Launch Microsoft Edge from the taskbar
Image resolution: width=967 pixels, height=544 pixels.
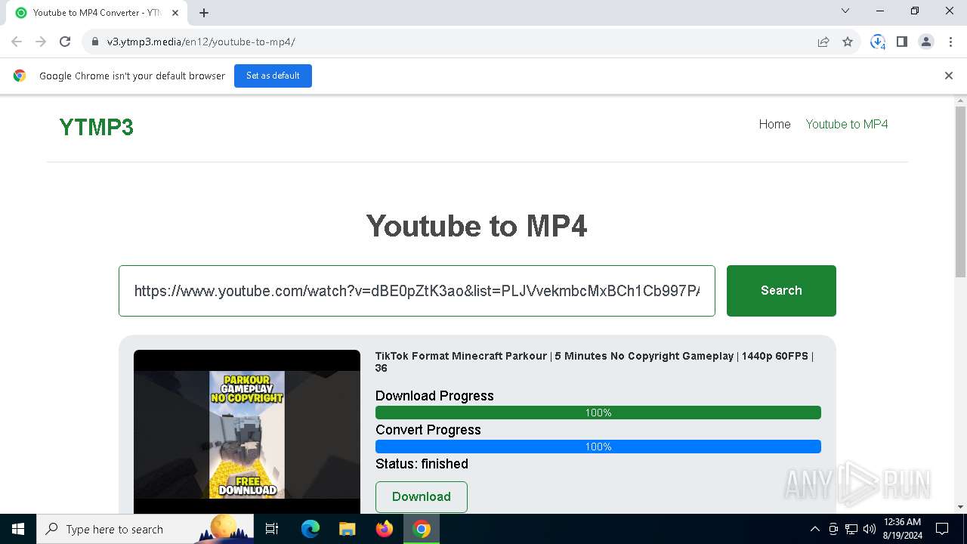310,529
